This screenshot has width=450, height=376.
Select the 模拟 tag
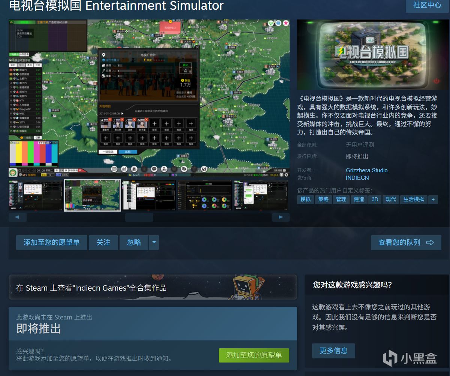(x=306, y=199)
